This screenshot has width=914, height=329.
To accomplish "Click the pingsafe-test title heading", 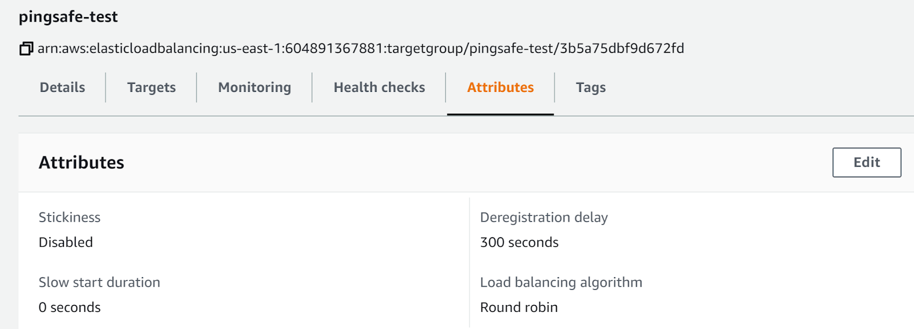I will pyautogui.click(x=68, y=17).
